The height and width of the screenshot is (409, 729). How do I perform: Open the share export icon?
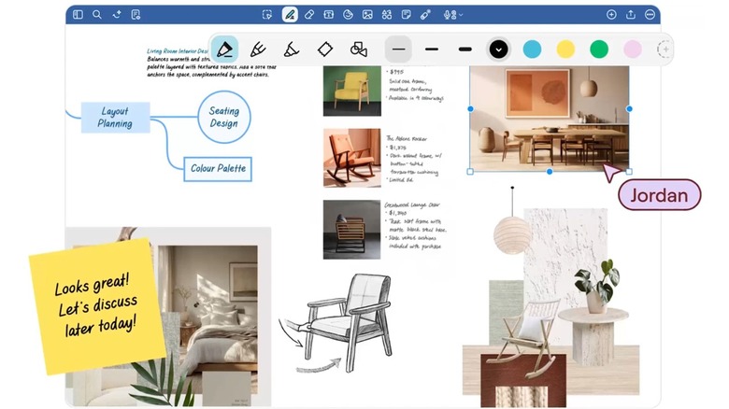coord(631,15)
